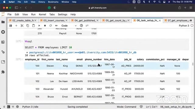Viewport: 195px width, 109px height.
Task: Close the 05_get_count_by tab
Action: tap(129, 21)
